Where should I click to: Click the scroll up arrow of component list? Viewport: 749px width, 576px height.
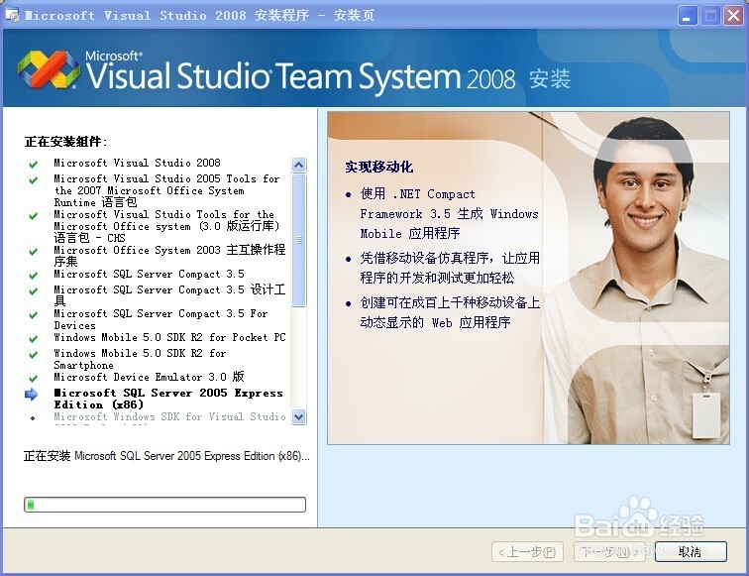pyautogui.click(x=298, y=166)
